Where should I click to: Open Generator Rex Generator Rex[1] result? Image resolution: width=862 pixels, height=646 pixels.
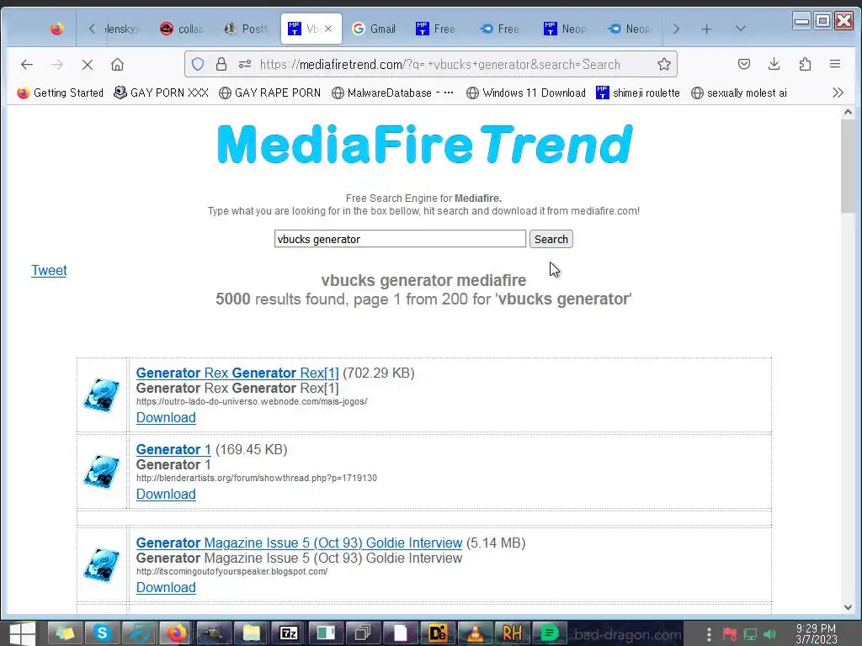[x=237, y=373]
